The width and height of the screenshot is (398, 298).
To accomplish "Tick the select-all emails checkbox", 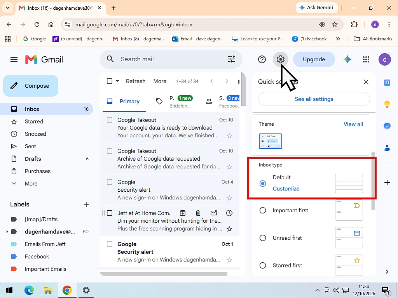I will click(x=110, y=81).
